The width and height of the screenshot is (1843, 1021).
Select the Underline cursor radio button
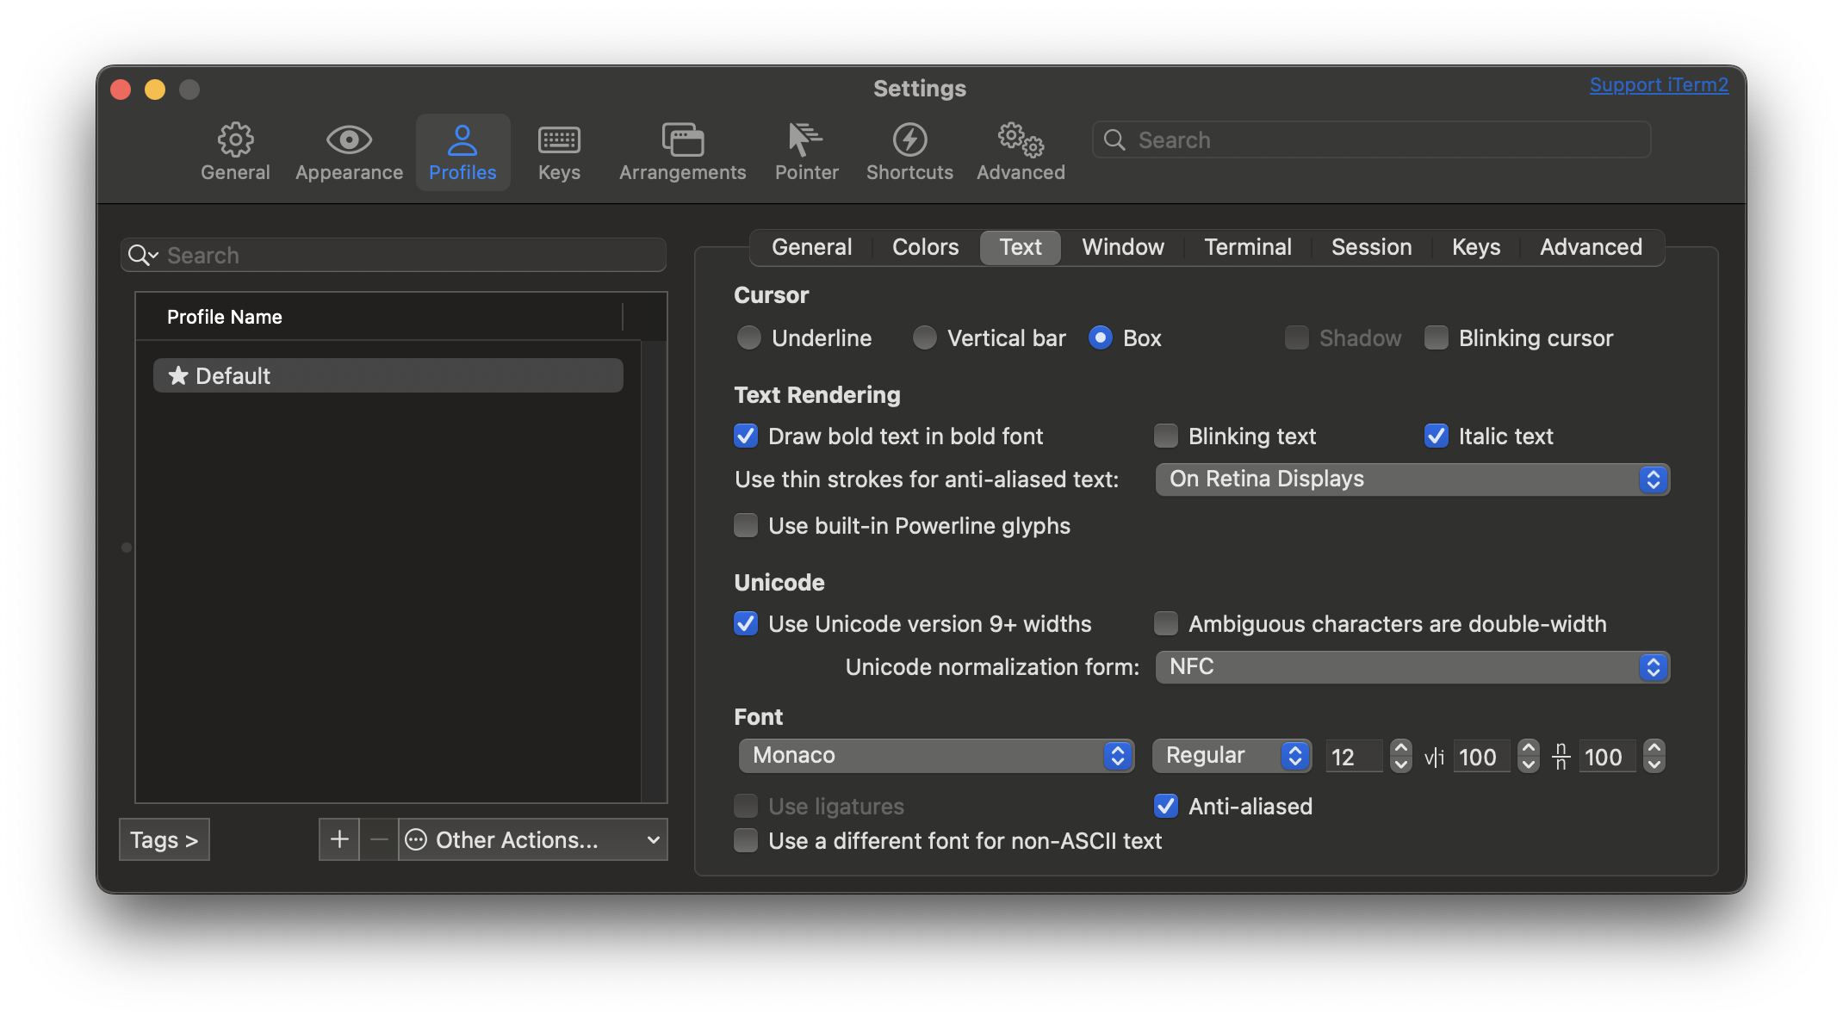pos(748,337)
